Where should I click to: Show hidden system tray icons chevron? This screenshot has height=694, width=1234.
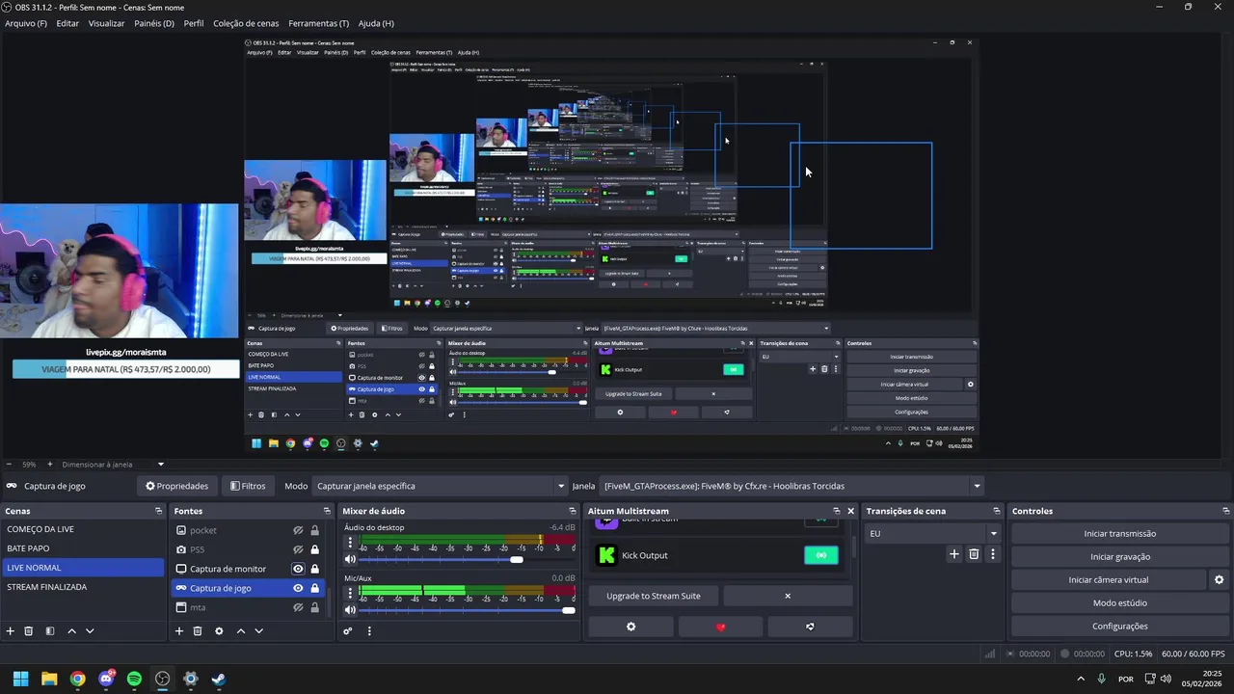1081,679
